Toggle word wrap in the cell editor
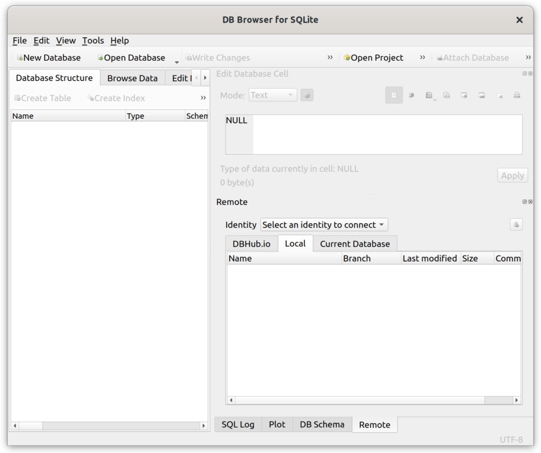Viewport: 541px width, 453px height. [x=412, y=95]
